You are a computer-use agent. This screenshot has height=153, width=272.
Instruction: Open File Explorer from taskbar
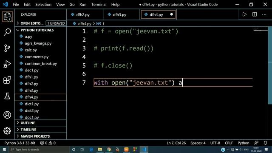[x=100, y=149]
